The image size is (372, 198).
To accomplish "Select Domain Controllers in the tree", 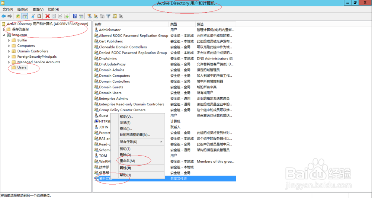I will tap(33, 51).
